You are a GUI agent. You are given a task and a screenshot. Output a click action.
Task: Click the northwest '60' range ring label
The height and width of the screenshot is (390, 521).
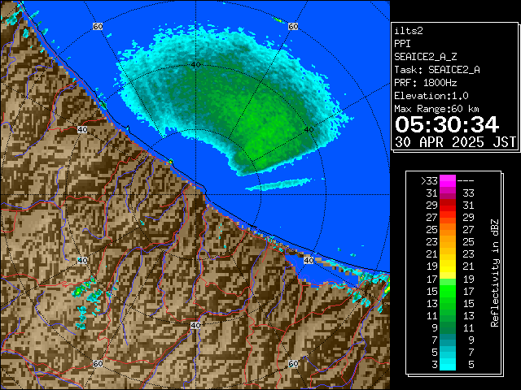pyautogui.click(x=98, y=26)
